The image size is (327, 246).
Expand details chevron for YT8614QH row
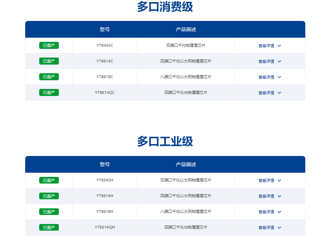click(279, 228)
